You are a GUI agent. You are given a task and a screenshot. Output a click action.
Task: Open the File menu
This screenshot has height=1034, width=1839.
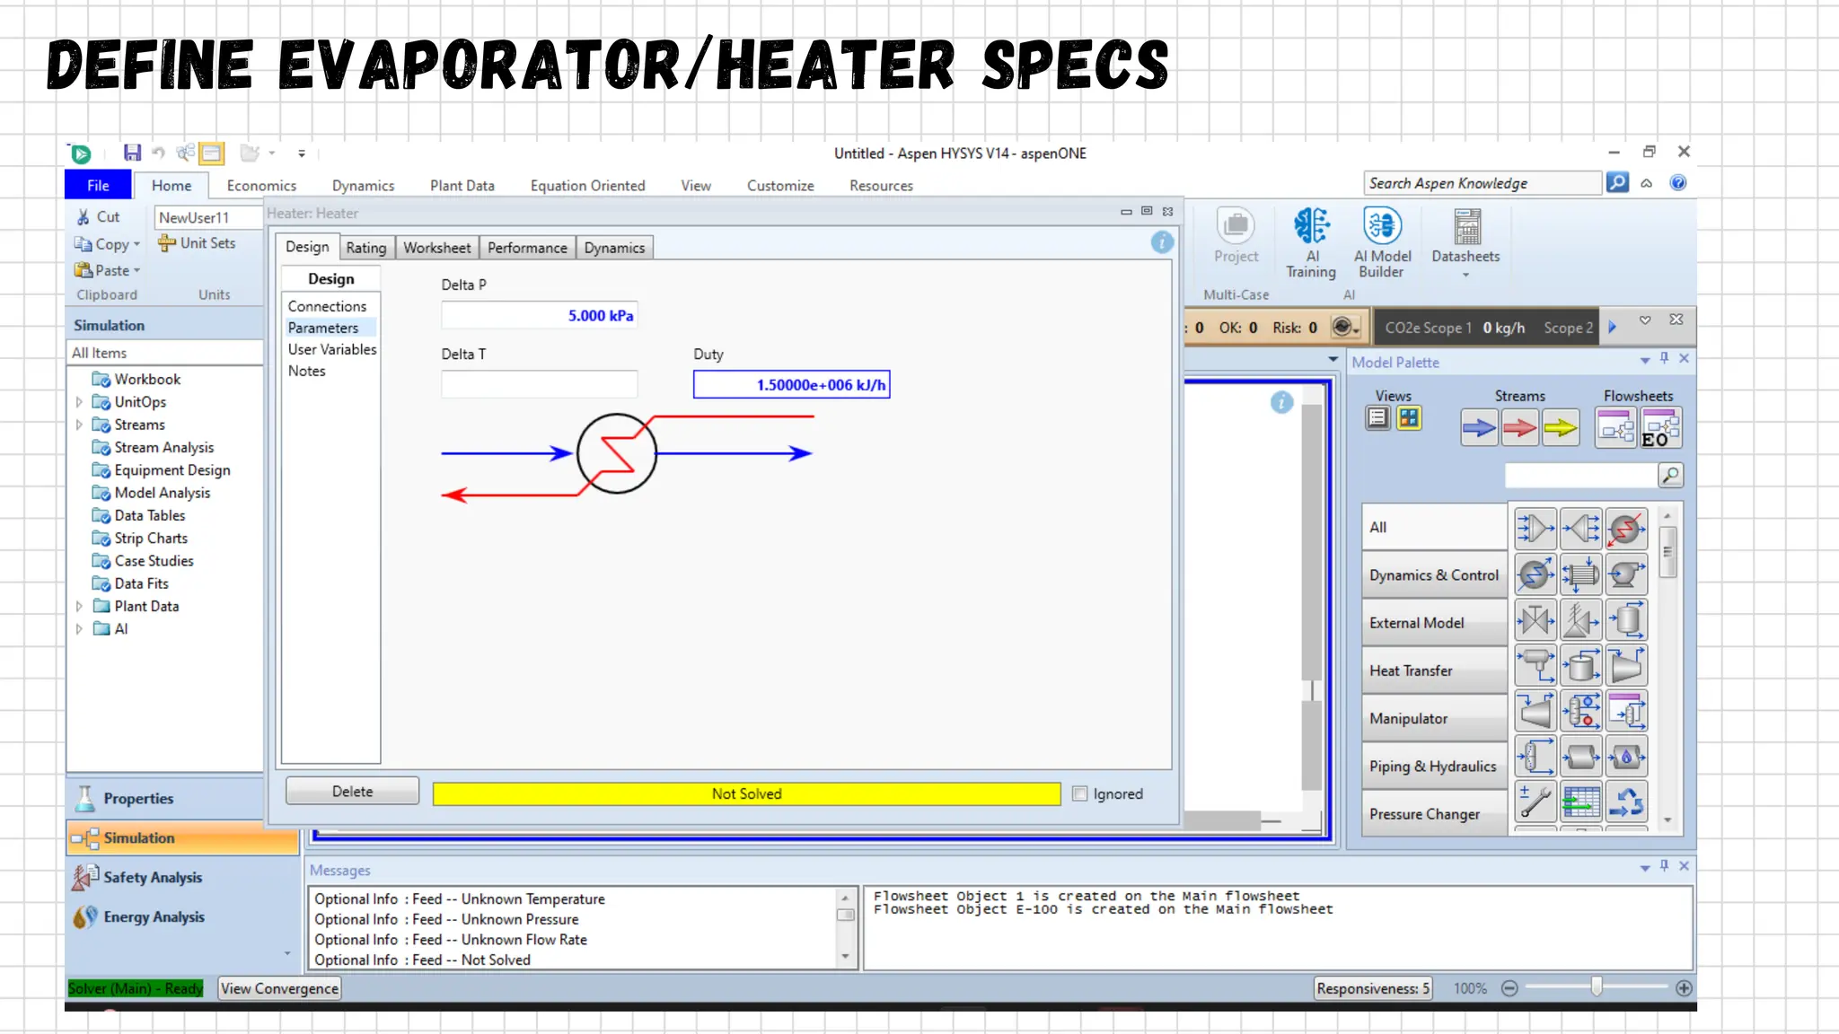98,185
